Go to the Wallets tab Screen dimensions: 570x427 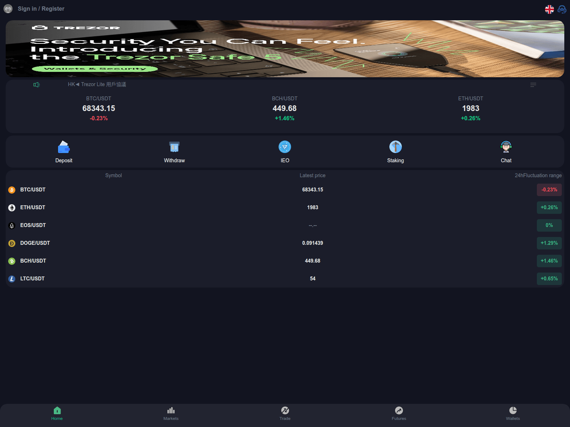(x=513, y=414)
